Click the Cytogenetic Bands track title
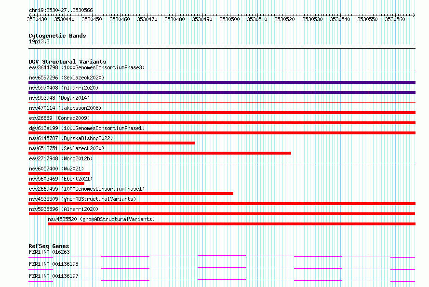 57,36
